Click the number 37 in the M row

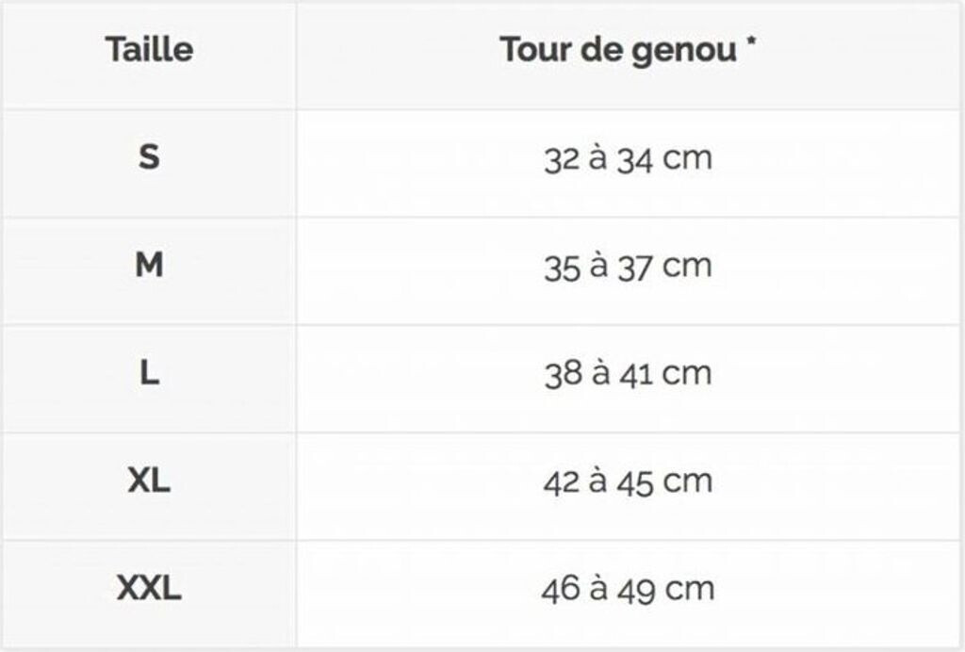[x=636, y=269]
